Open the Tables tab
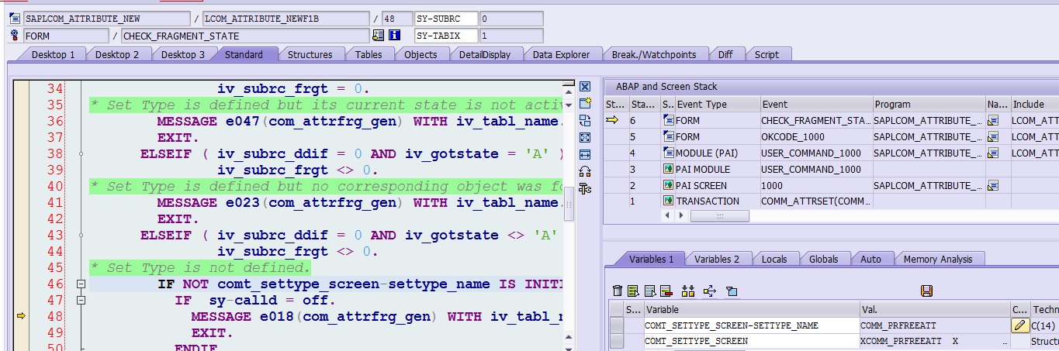The image size is (1059, 351). (x=369, y=54)
